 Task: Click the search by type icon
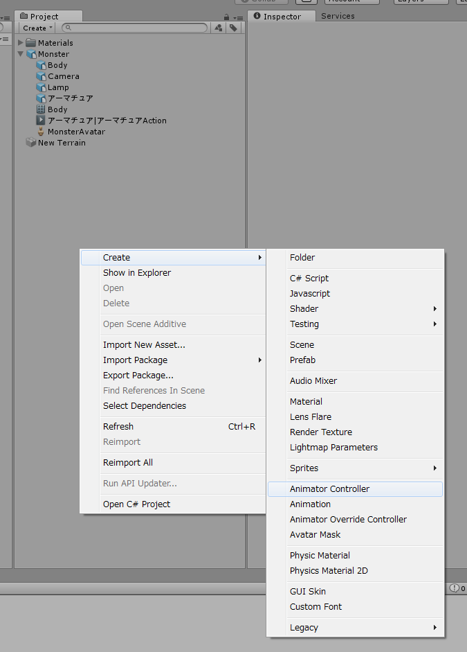219,28
